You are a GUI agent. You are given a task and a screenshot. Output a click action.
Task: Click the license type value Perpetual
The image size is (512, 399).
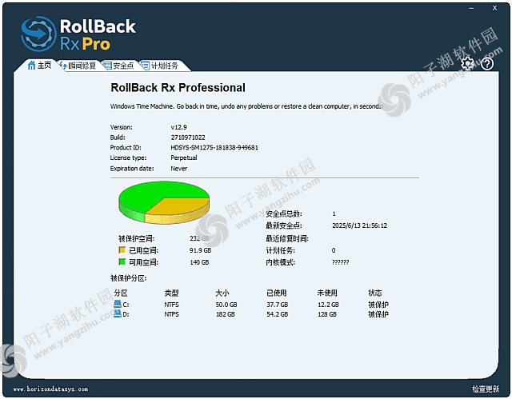click(x=184, y=158)
